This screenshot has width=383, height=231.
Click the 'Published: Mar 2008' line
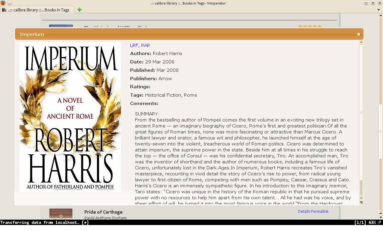pos(154,70)
